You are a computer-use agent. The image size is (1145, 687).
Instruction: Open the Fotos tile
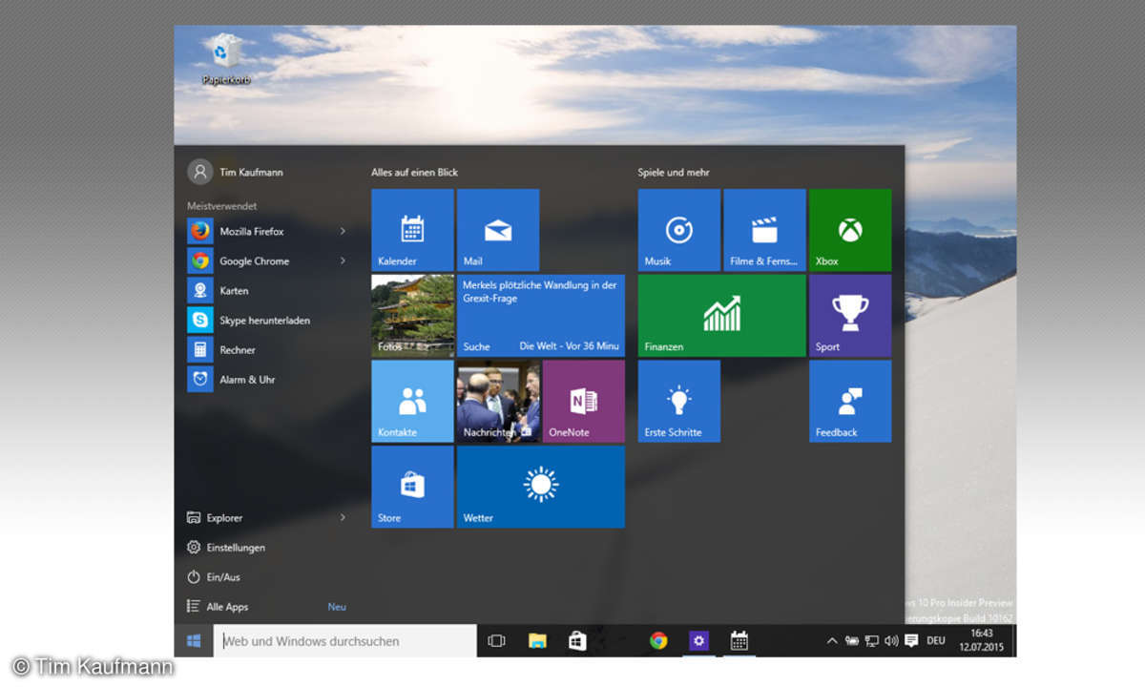[x=412, y=316]
